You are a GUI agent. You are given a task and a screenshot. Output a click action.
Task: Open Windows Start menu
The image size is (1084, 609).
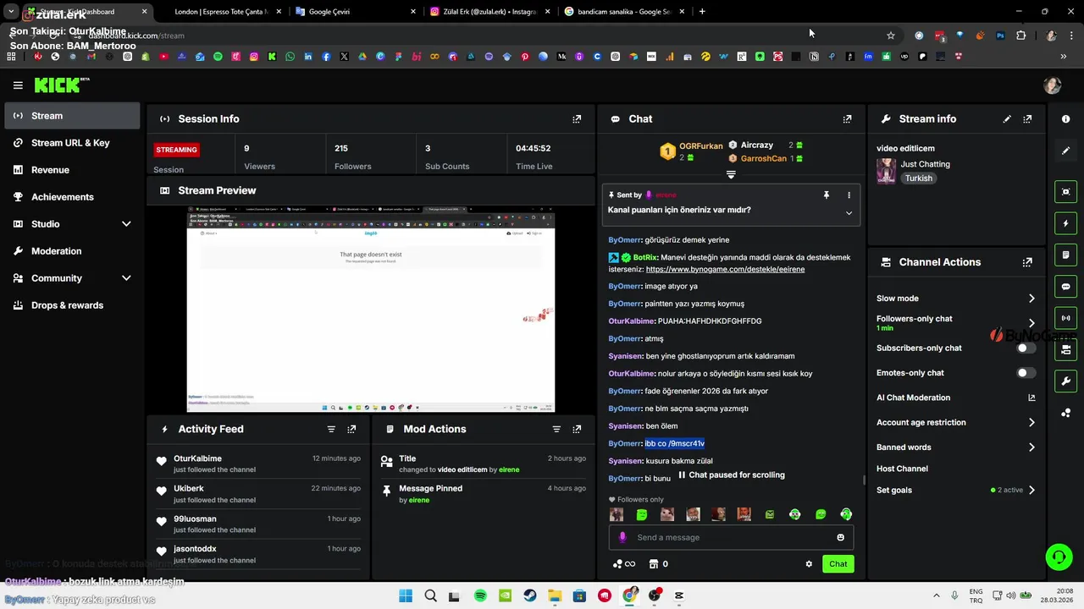(405, 595)
